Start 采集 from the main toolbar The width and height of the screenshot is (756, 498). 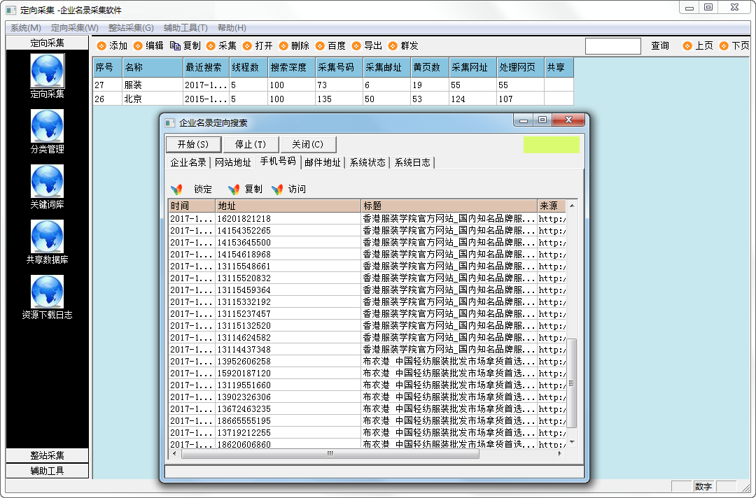coord(221,45)
